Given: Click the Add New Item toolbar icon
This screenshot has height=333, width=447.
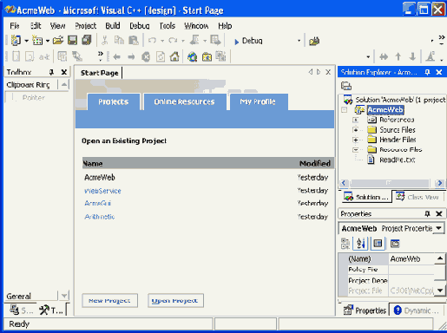Looking at the screenshot, I should point(37,40).
